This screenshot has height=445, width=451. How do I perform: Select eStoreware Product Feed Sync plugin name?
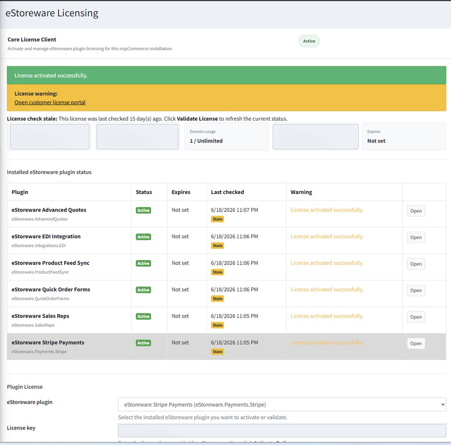[x=50, y=263]
